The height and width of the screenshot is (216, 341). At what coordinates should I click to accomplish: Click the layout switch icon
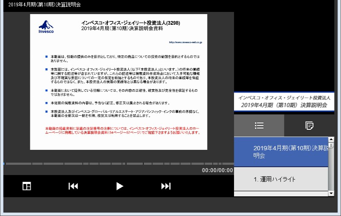click(x=27, y=186)
